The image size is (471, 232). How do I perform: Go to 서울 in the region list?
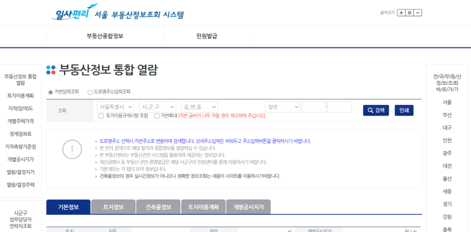tap(447, 102)
